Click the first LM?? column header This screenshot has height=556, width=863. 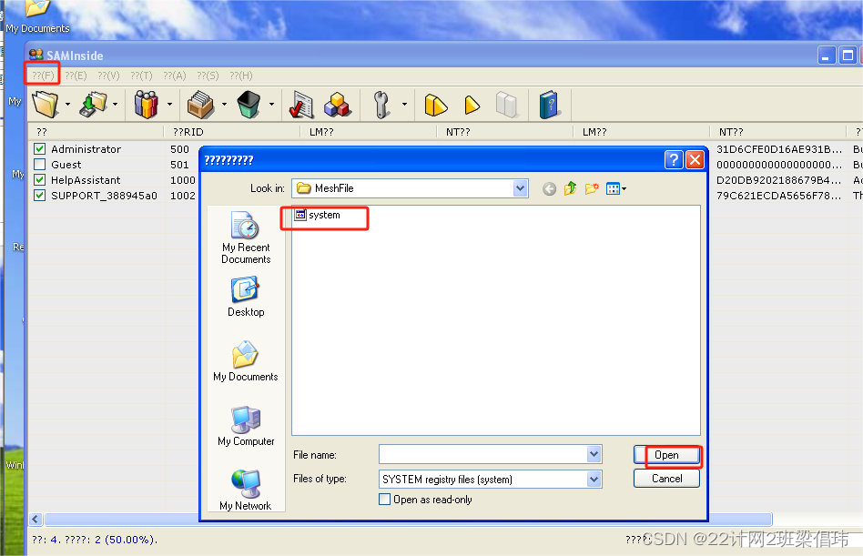[369, 132]
